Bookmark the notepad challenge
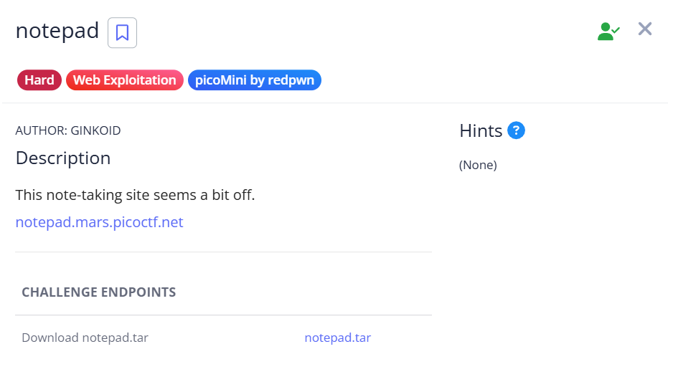 click(x=122, y=33)
